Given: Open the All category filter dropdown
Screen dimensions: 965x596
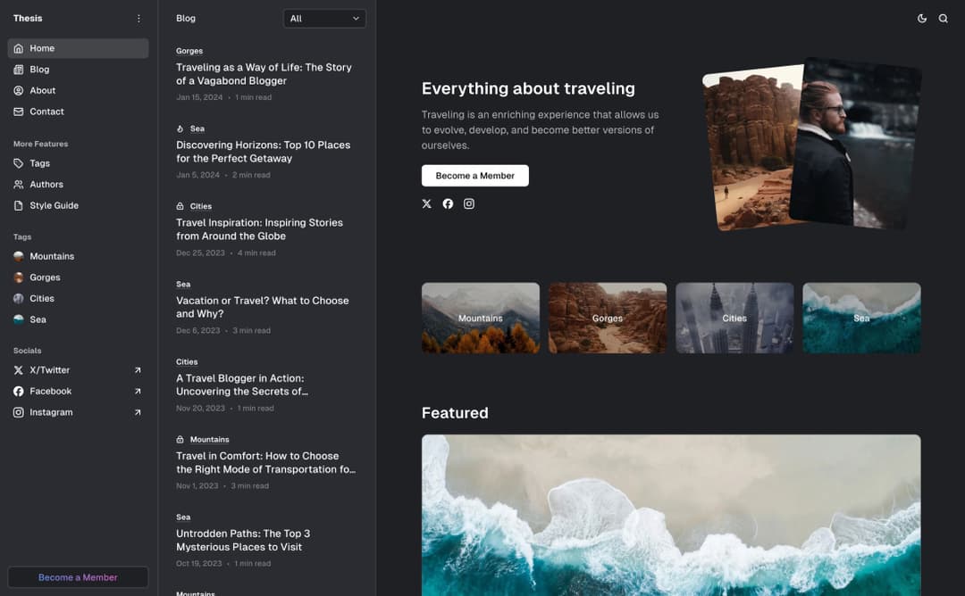Looking at the screenshot, I should click(324, 18).
